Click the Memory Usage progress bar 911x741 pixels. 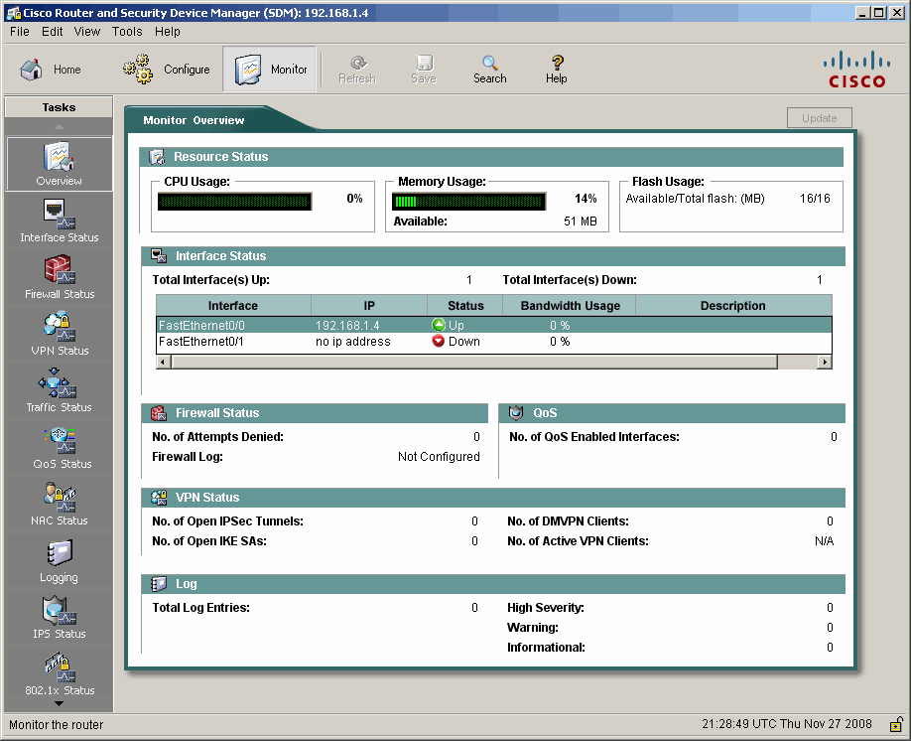(x=468, y=202)
